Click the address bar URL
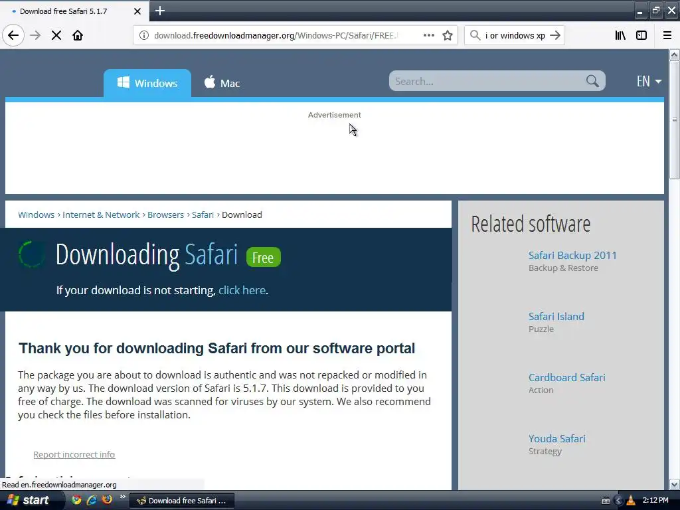 click(x=276, y=35)
